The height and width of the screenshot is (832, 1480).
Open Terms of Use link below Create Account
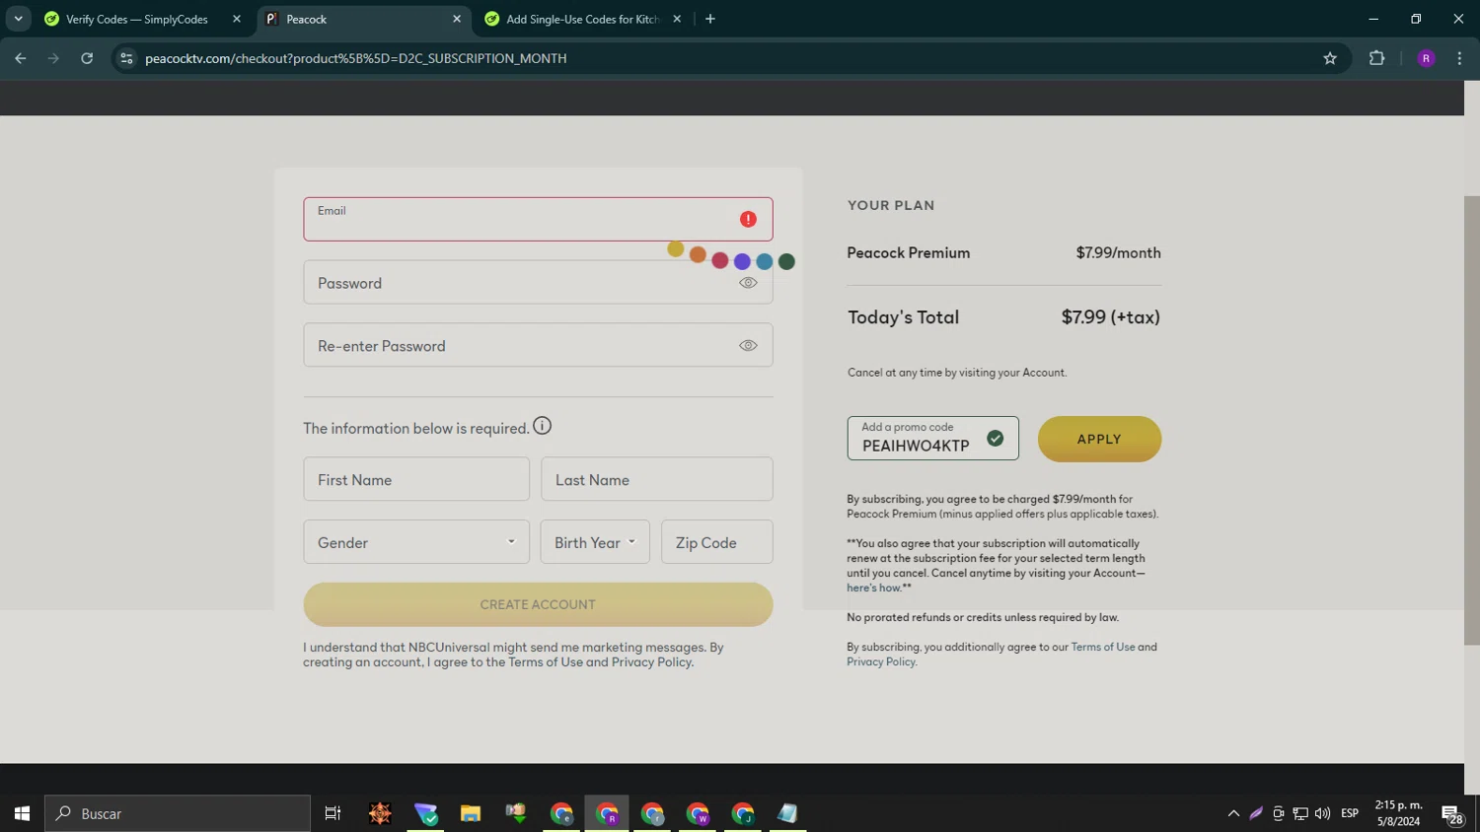(546, 662)
